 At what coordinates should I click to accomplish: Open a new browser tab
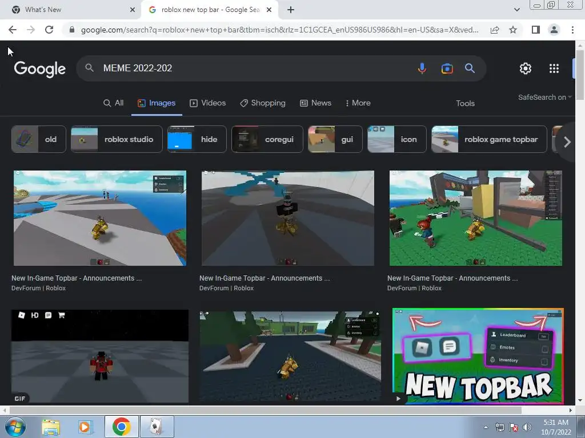[291, 10]
